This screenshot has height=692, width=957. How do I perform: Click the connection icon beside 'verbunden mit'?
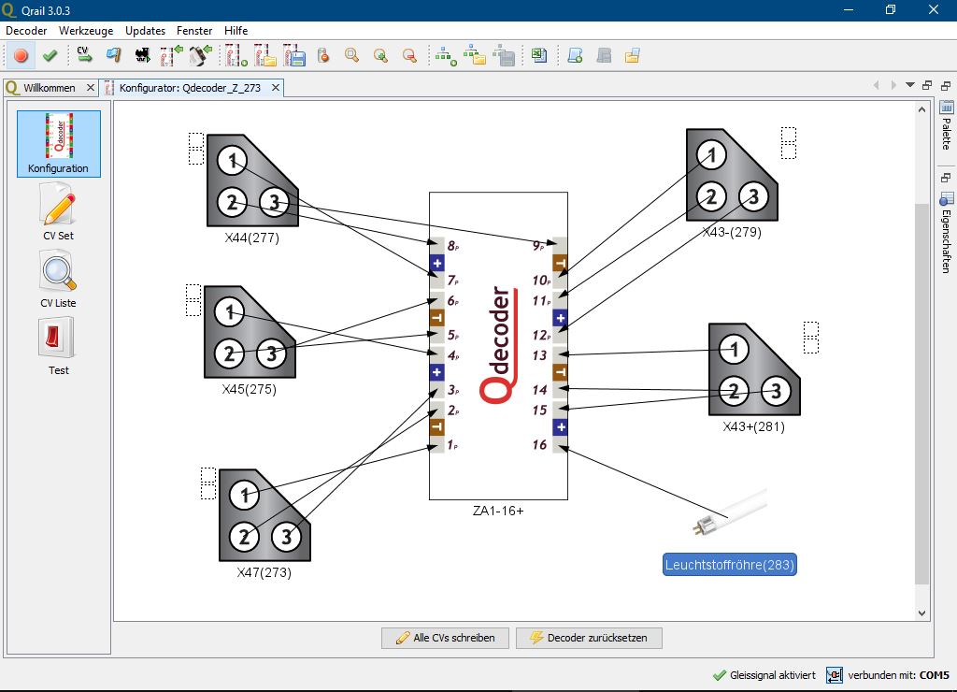coord(835,675)
